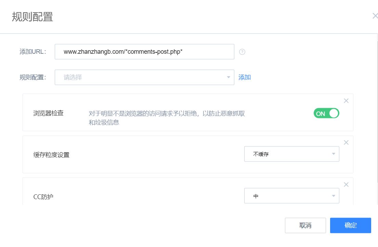Remove the 缓存粒度设置 rule card
Screen dimensions: 378x247
pyautogui.click(x=346, y=143)
